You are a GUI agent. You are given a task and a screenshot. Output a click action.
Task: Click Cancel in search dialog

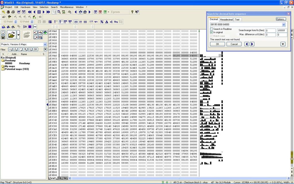pyautogui.click(x=234, y=44)
